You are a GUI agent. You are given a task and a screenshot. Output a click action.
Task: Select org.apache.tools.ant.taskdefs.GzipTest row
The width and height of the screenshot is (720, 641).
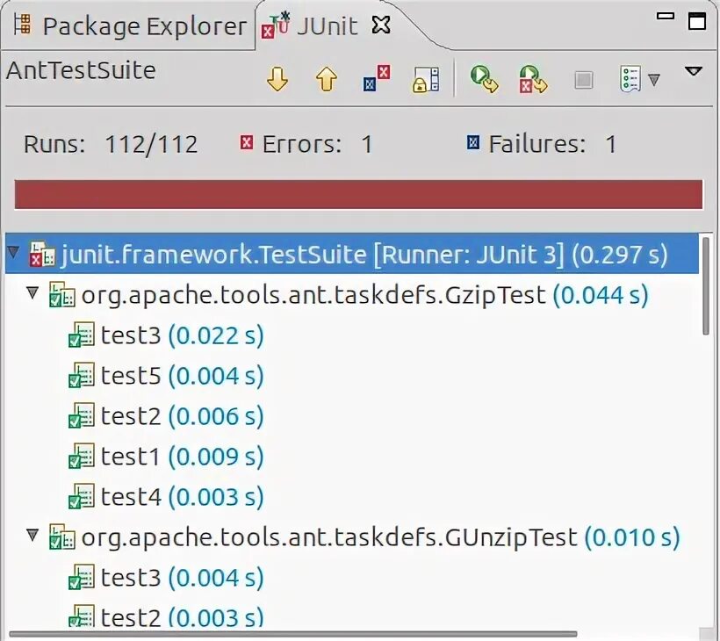tap(352, 294)
